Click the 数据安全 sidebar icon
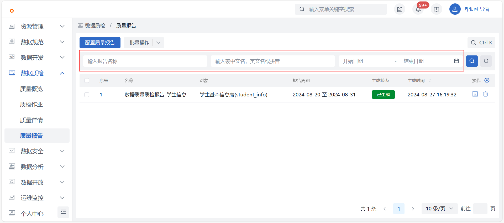This screenshot has height=223, width=504. (x=12, y=151)
